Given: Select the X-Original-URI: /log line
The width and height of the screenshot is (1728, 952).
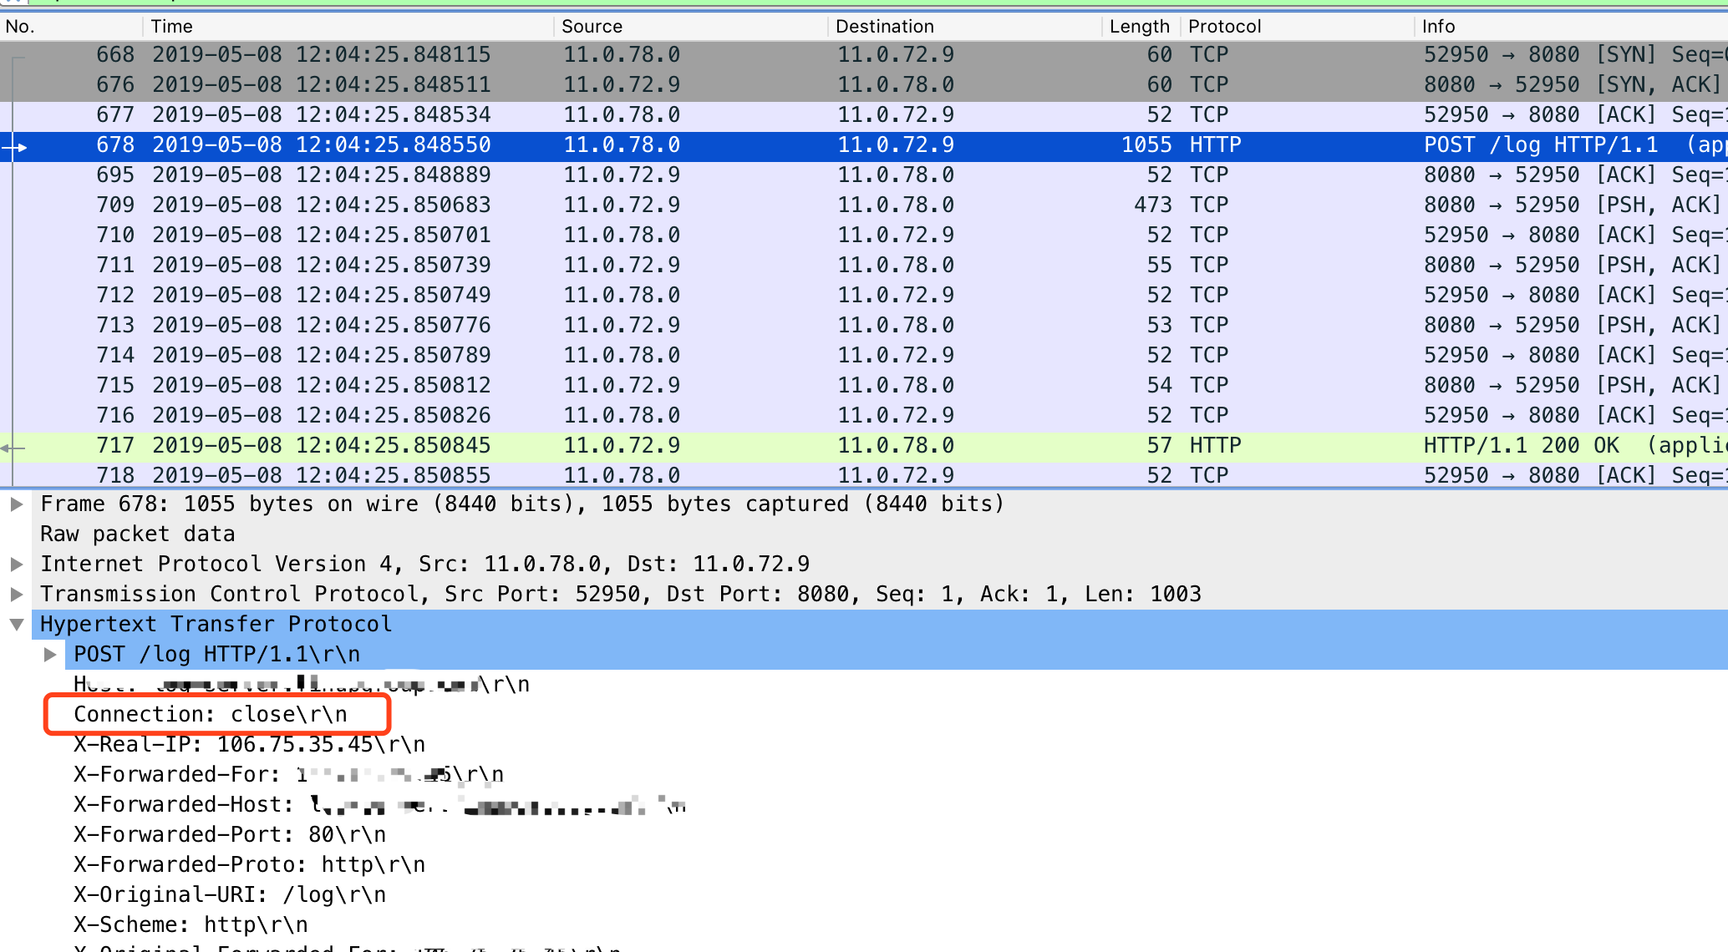Looking at the screenshot, I should [x=230, y=895].
